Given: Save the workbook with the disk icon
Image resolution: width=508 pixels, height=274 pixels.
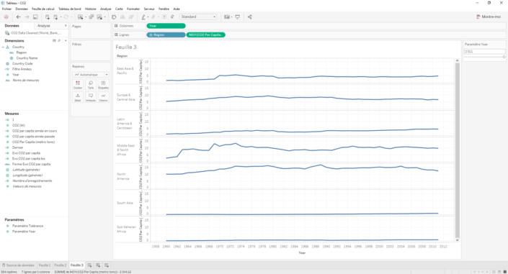Looking at the screenshot, I should pyautogui.click(x=35, y=17).
